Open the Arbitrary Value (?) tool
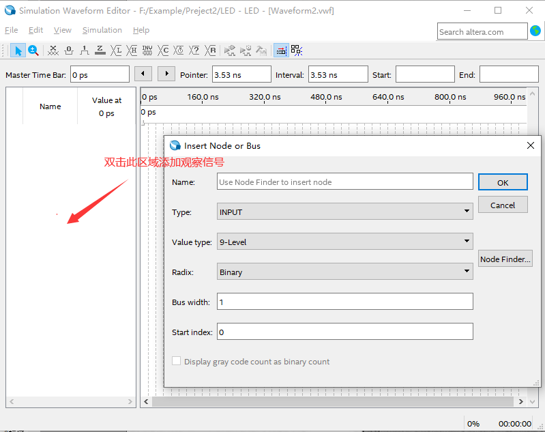Image resolution: width=545 pixels, height=432 pixels. 194,51
